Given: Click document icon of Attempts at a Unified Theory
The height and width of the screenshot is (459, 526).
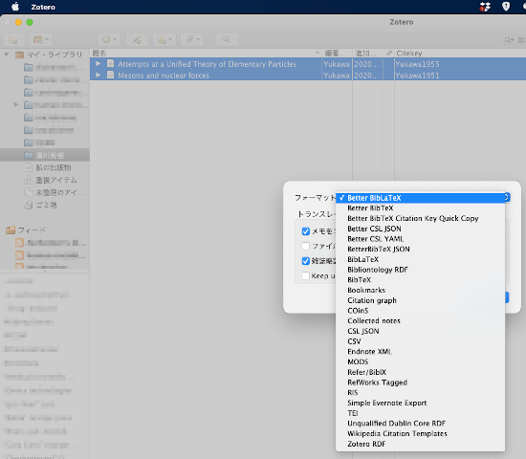Looking at the screenshot, I should (110, 63).
